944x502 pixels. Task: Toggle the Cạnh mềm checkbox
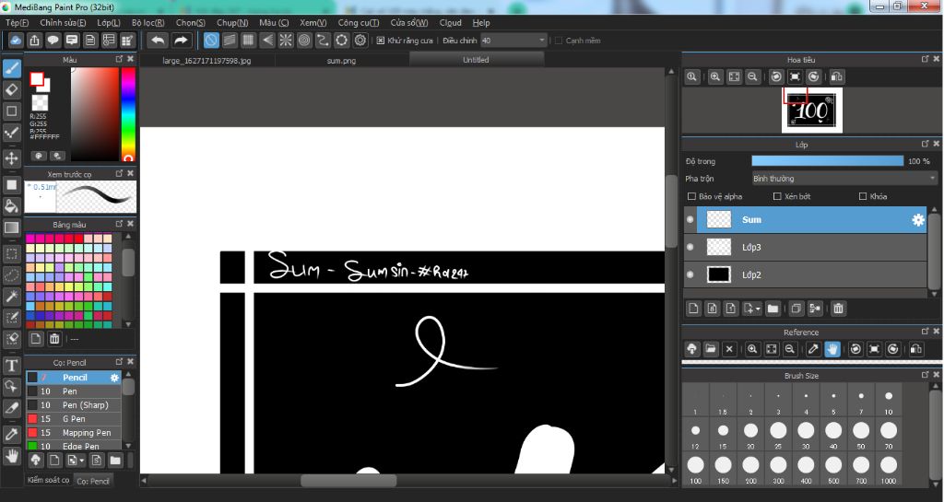point(558,41)
